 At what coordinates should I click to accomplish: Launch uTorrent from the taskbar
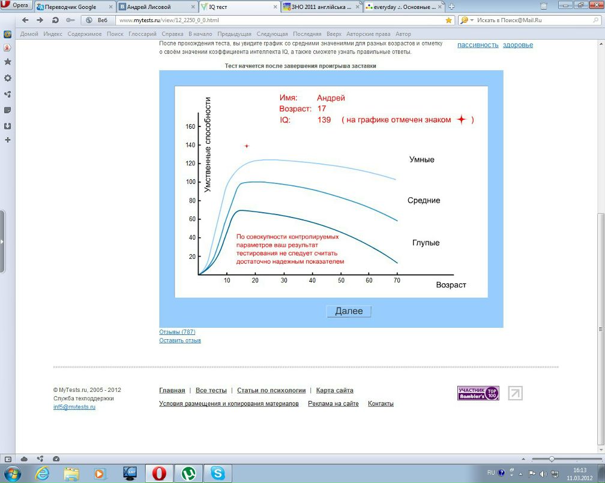(188, 473)
